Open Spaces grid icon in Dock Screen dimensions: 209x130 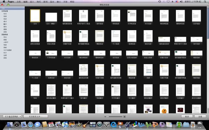(x=93, y=124)
